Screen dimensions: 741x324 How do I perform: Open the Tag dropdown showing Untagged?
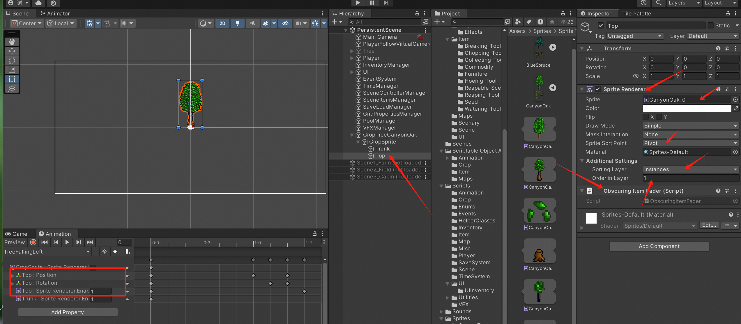click(x=635, y=36)
